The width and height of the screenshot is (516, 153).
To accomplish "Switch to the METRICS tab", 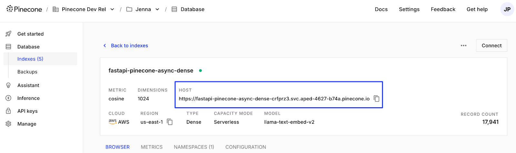I will 152,147.
